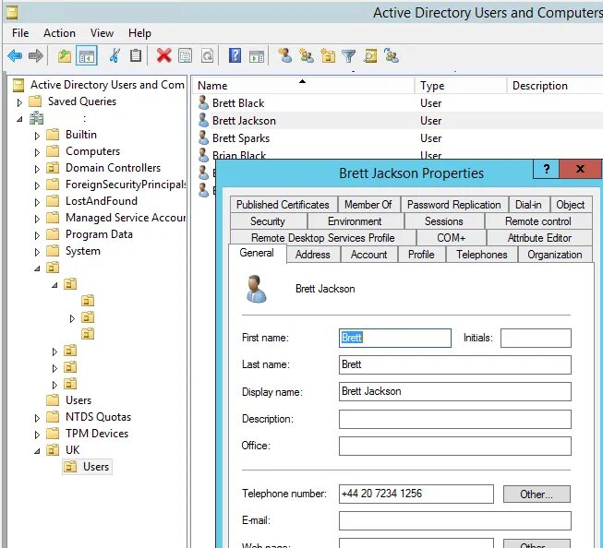Click the E-mail input field
Screen dimensions: 603x548
coord(455,520)
